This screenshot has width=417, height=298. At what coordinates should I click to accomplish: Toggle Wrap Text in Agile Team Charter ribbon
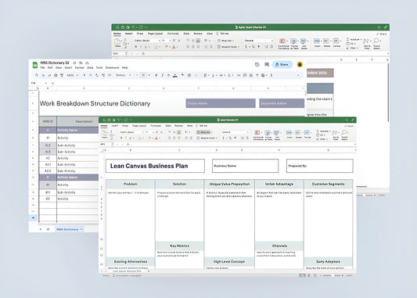[225, 41]
